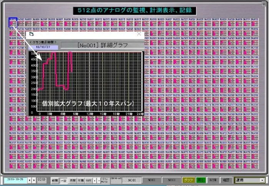Step date backward with left arrow
The width and height of the screenshot is (269, 186).
coord(29,180)
